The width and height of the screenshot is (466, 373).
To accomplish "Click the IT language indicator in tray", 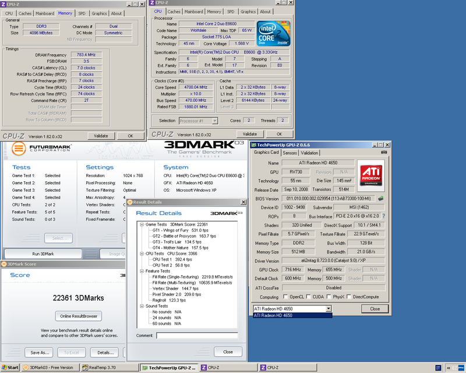I will [x=438, y=368].
